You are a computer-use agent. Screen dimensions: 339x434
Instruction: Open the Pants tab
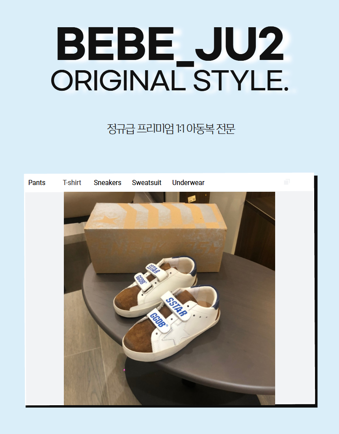[x=37, y=183]
